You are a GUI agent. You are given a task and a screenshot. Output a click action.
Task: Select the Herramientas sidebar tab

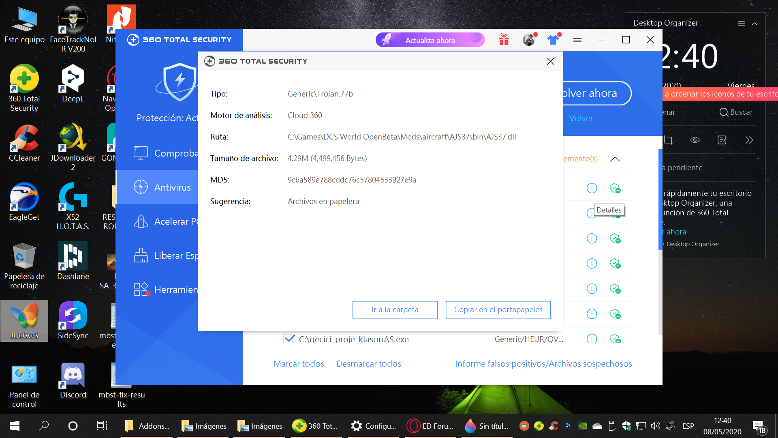click(157, 289)
